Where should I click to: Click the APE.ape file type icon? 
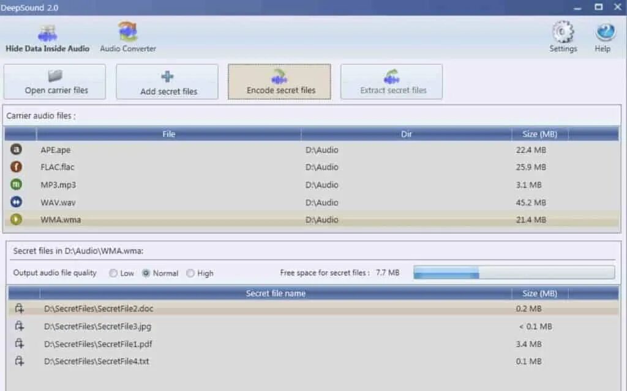[x=16, y=150]
